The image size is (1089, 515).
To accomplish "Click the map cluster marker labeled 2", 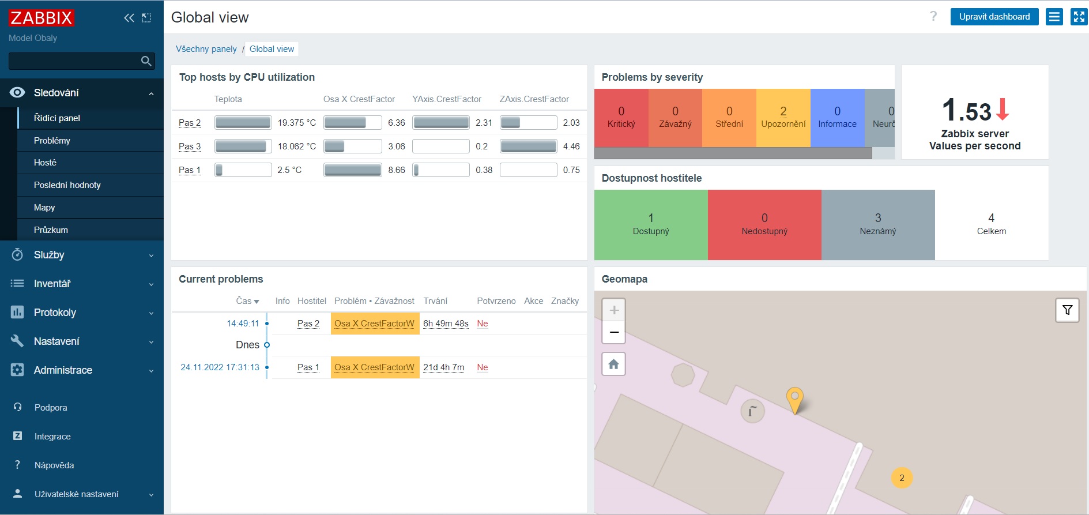I will [902, 478].
